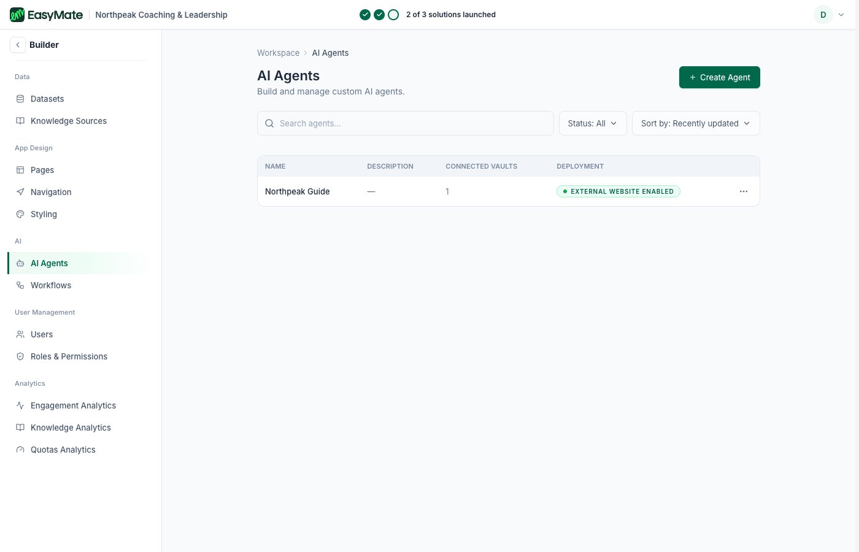Click the 'Northpeak Coaching & Leadership' workspace name

(x=161, y=15)
